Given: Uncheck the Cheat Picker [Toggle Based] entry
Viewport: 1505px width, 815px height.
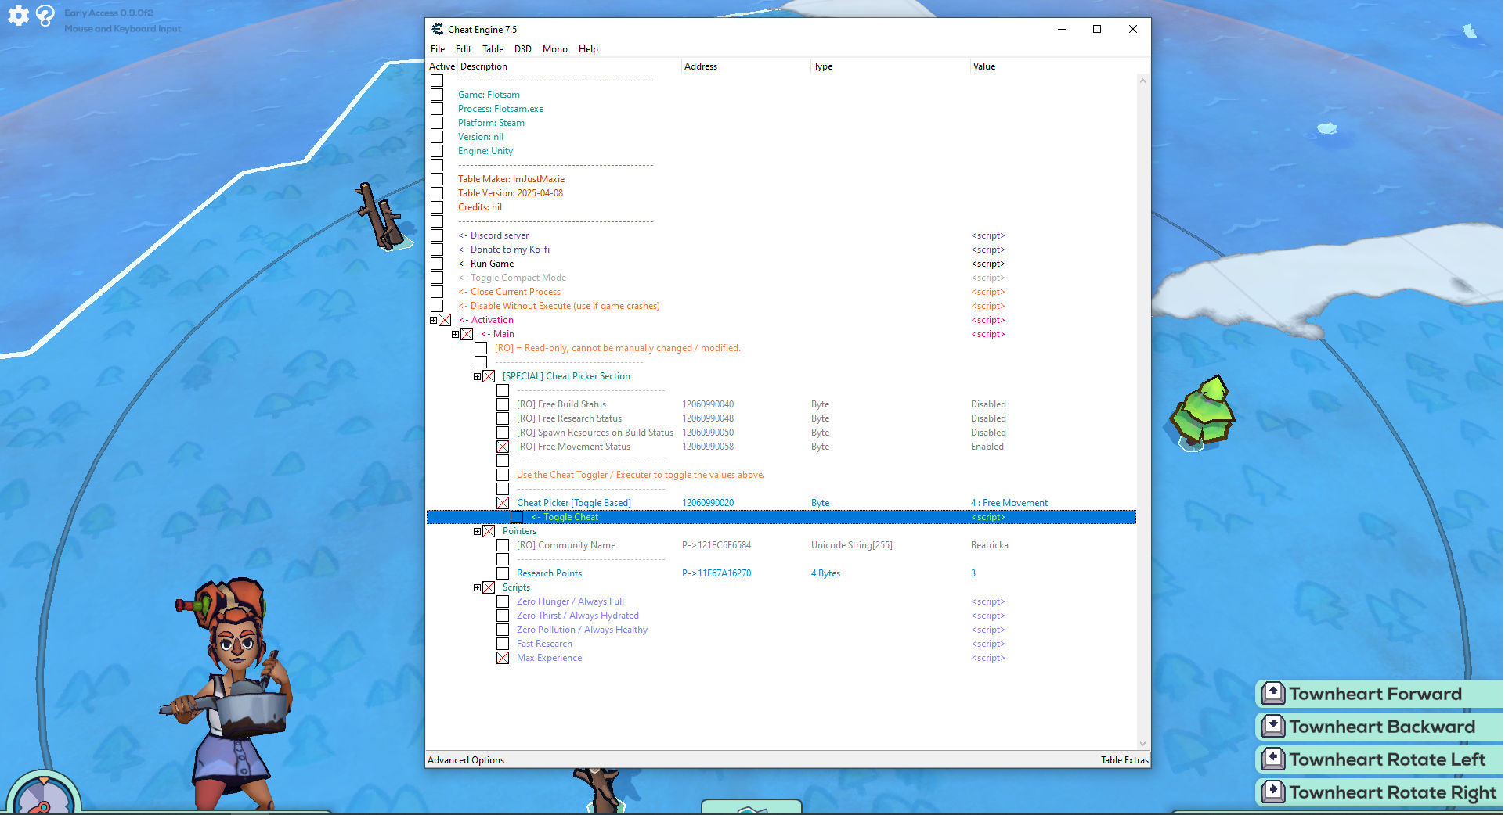Looking at the screenshot, I should 503,503.
